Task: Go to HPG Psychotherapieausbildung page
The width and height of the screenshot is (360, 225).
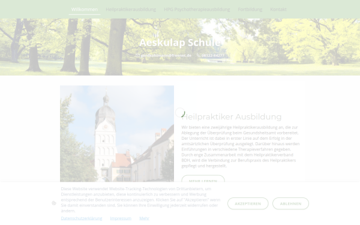Action: click(197, 10)
